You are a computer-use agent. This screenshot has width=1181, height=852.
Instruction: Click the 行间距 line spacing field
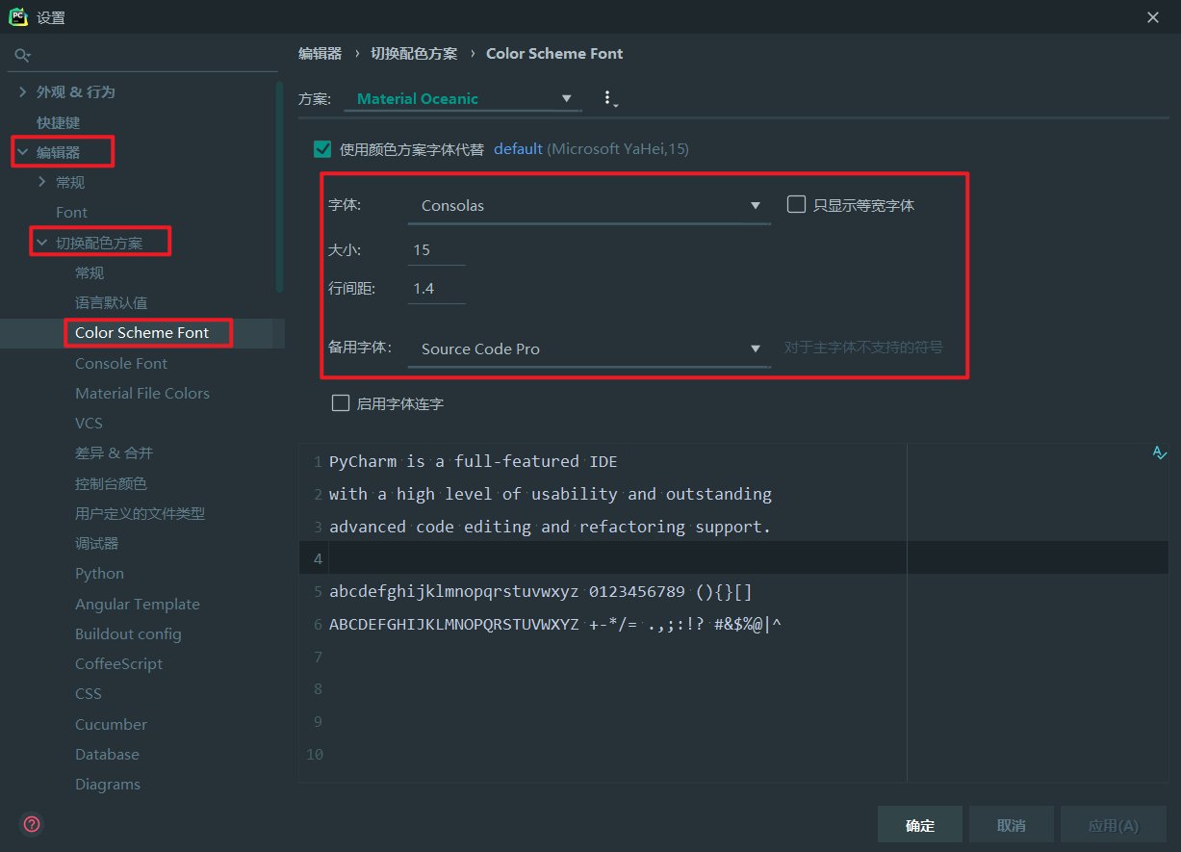[x=437, y=289]
